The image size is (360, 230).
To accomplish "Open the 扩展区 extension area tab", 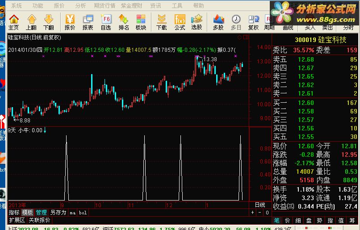I will [x=17, y=220].
